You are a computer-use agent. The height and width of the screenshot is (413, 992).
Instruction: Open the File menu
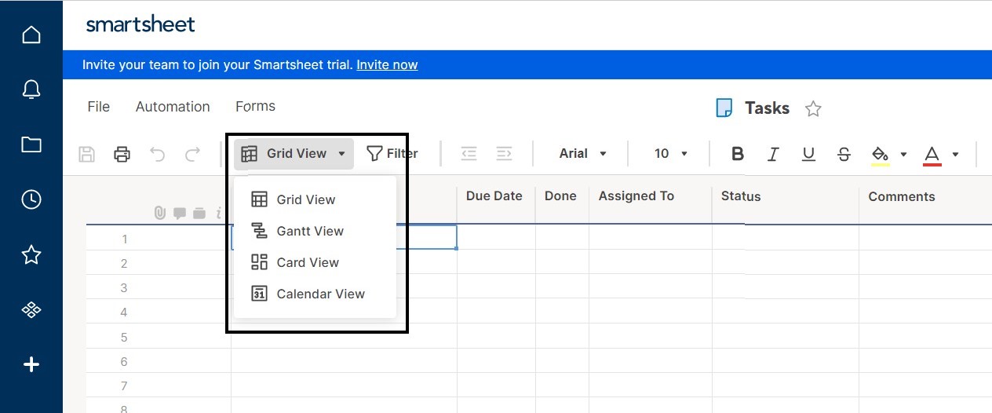[99, 107]
